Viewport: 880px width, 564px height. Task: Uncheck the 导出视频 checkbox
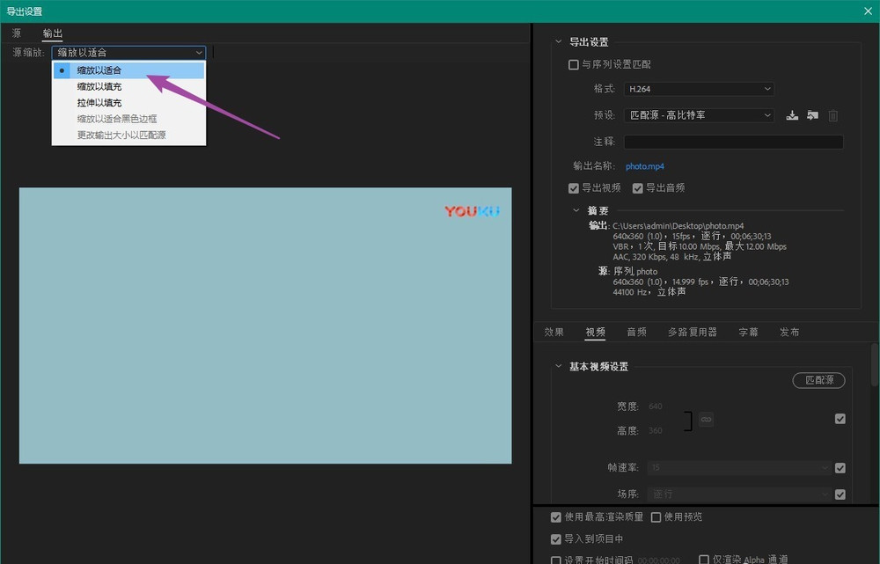coord(575,188)
